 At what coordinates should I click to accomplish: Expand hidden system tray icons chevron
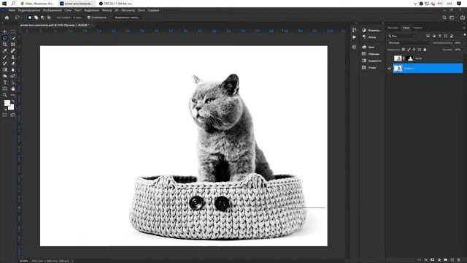point(415,4)
